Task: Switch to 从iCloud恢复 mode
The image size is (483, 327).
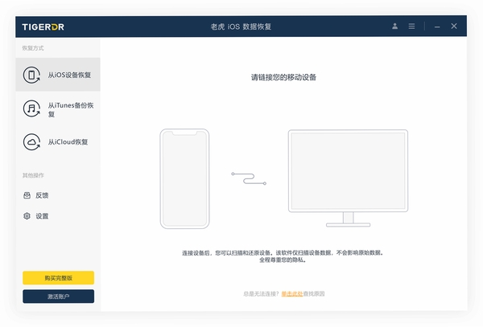Action: [58, 141]
